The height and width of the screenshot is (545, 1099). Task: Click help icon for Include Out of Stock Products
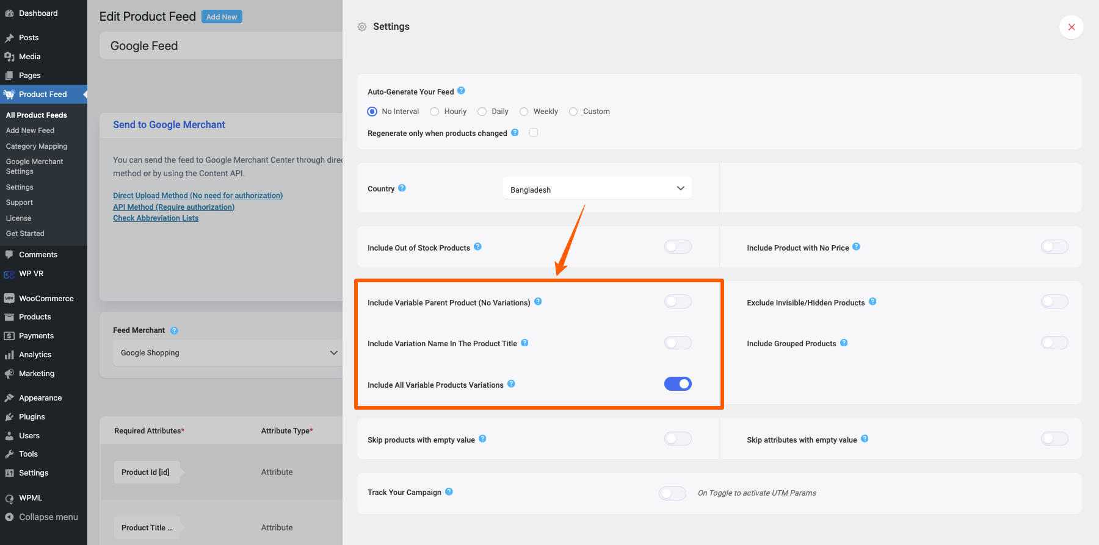(477, 246)
